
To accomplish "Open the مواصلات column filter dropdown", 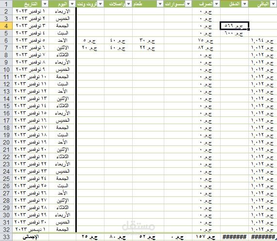I will (129, 4).
